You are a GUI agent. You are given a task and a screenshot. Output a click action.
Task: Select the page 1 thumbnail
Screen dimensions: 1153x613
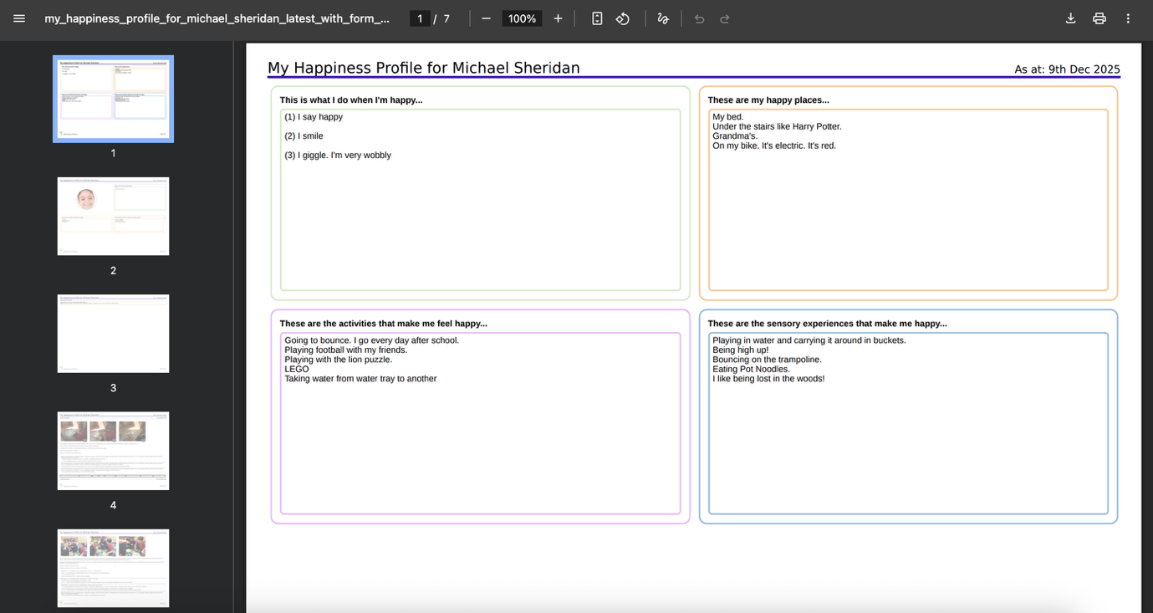point(113,99)
